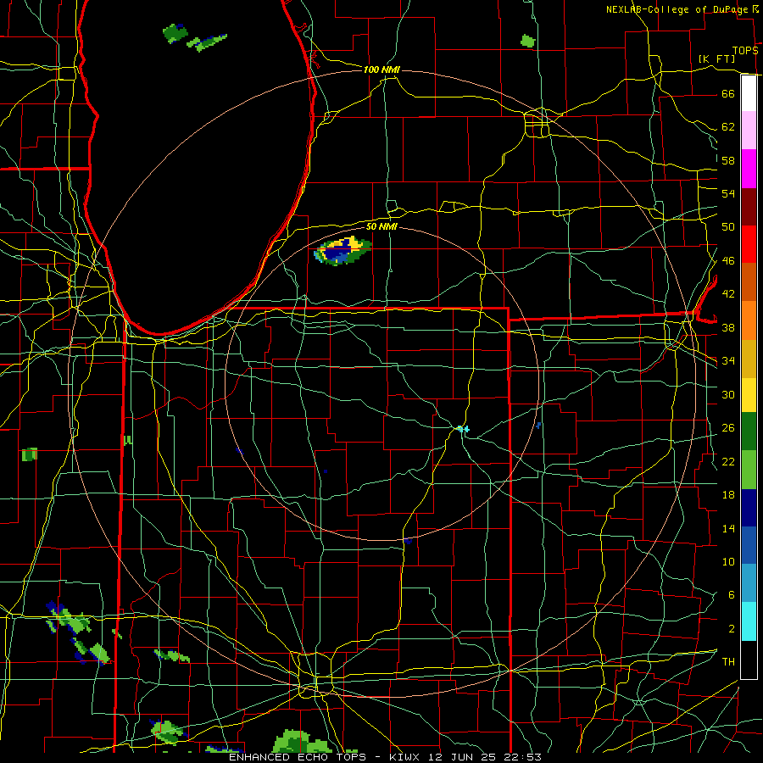763x763 pixels.
Task: Select the legend value 46
Action: click(728, 261)
